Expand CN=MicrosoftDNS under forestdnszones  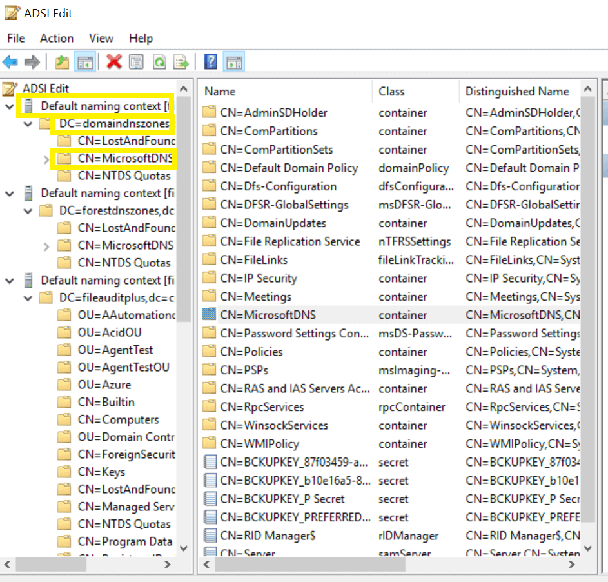tap(46, 246)
